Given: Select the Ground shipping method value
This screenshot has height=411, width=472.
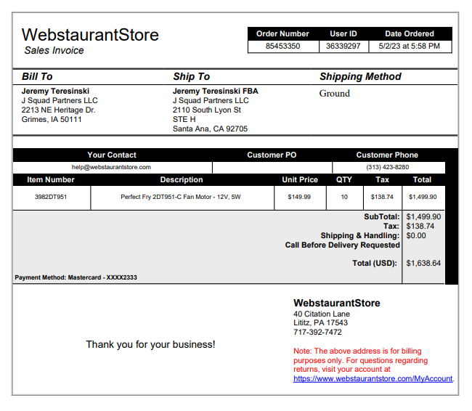Looking at the screenshot, I should tap(335, 94).
